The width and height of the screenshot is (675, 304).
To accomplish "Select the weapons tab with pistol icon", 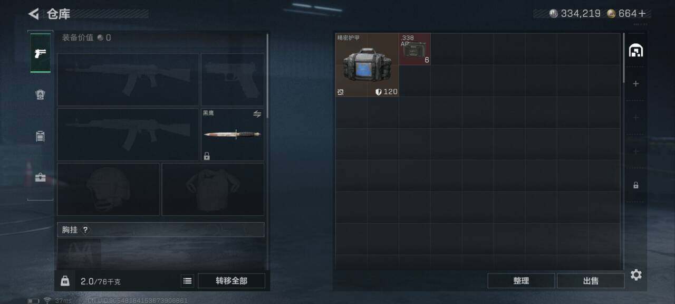I will click(x=40, y=53).
